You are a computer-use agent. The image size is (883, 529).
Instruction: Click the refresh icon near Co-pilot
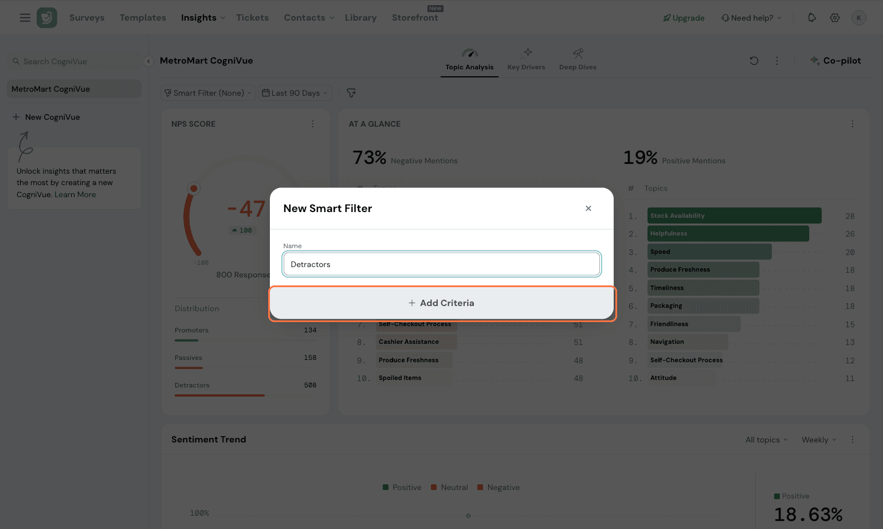754,61
